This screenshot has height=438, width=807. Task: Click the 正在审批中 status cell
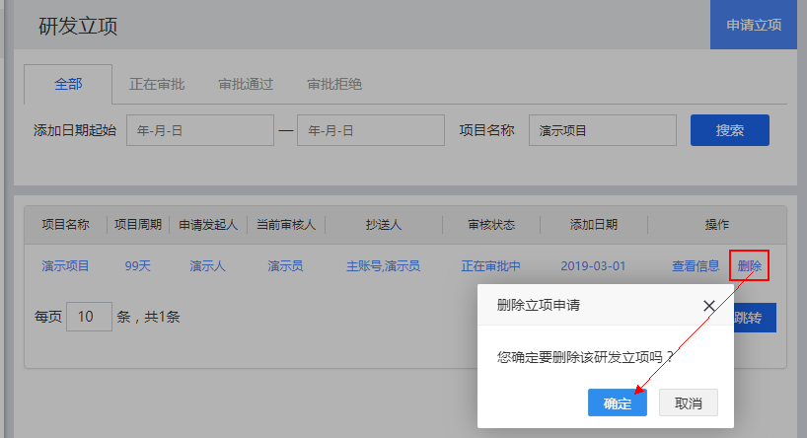(x=490, y=266)
